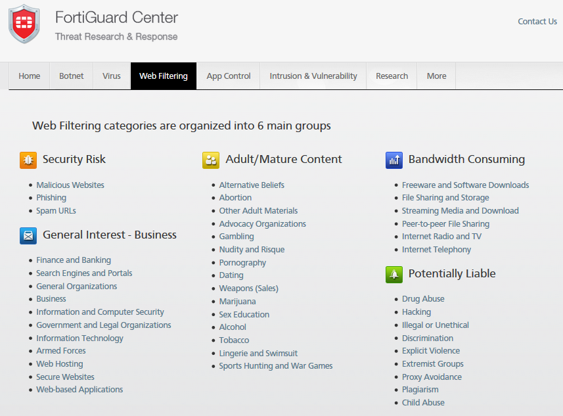This screenshot has width=563, height=416.
Task: Open the More menu tab
Action: coord(436,76)
